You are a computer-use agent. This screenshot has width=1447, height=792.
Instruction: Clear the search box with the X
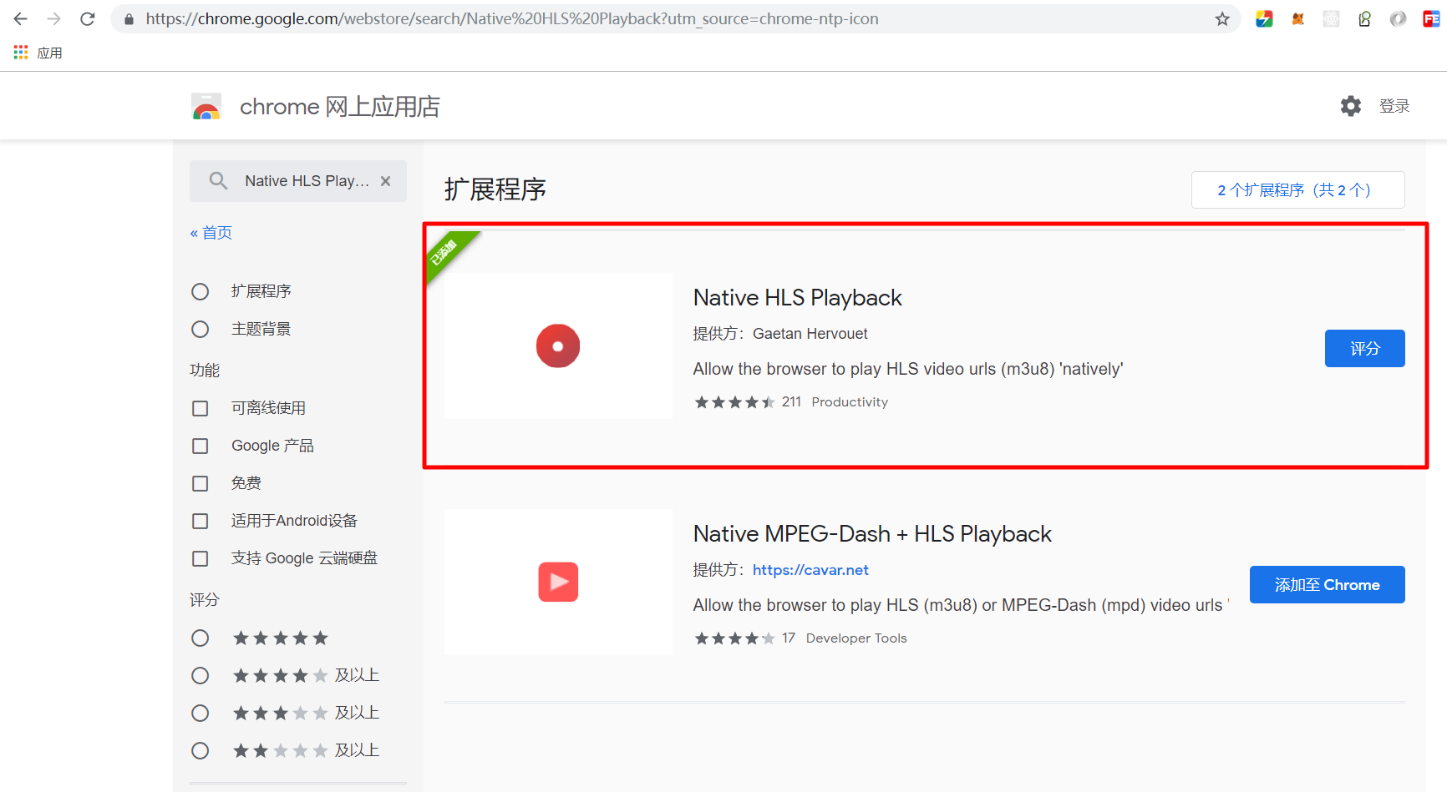(385, 181)
